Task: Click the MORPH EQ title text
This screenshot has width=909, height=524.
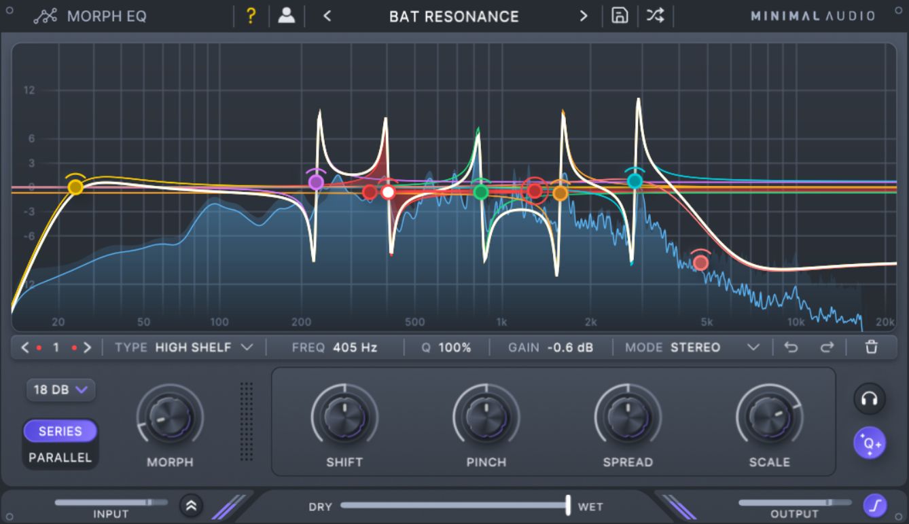Action: click(x=107, y=16)
